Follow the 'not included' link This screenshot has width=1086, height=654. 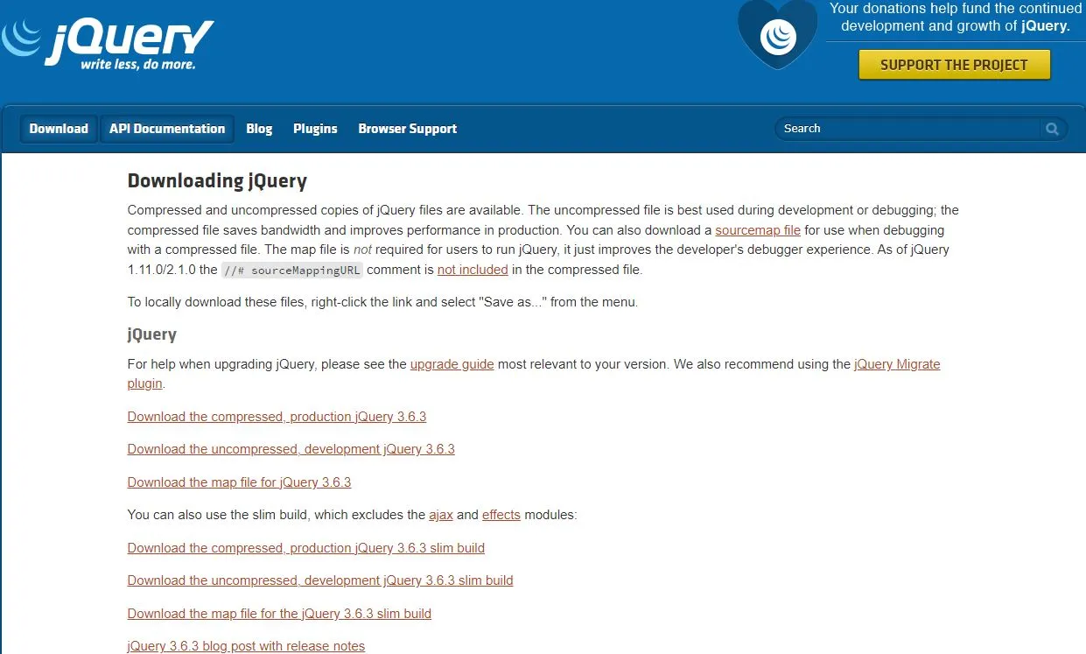click(473, 270)
